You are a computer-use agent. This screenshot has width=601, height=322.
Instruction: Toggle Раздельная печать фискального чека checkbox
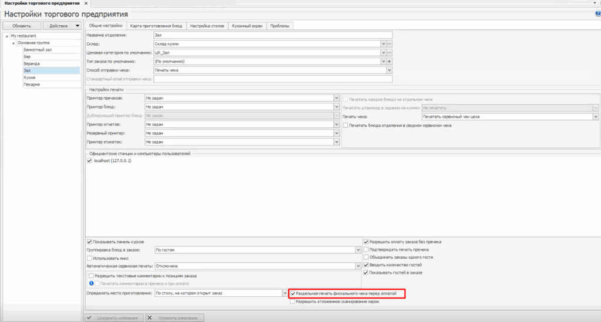(x=293, y=292)
